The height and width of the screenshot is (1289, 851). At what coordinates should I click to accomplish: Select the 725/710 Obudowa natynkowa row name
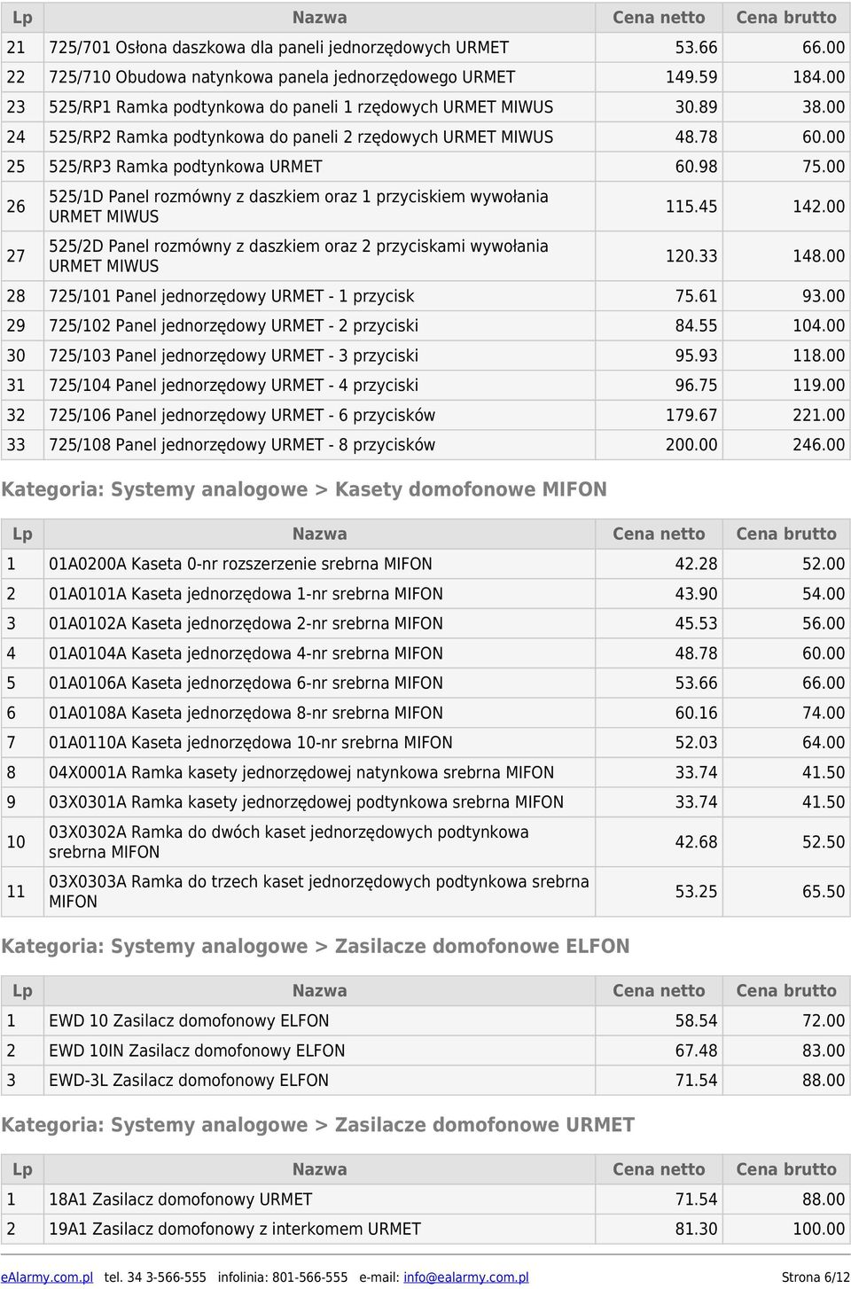point(282,77)
